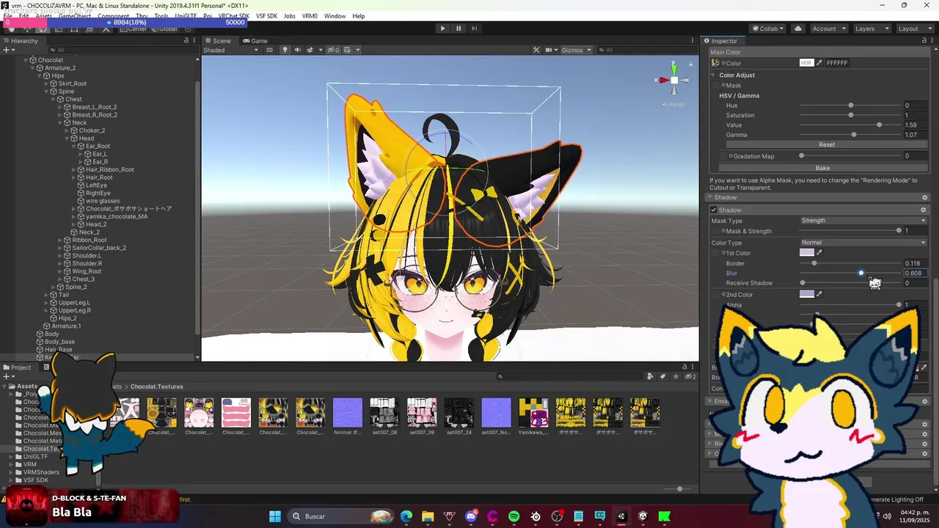939x528 pixels.
Task: Collapse the Color Adjust section
Action: (x=713, y=75)
